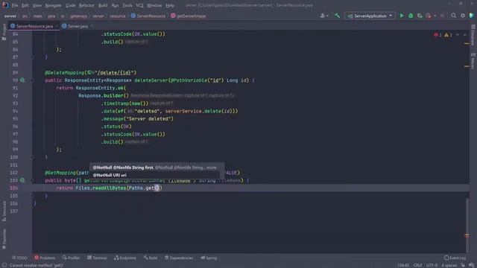
Task: Open the Endpoints tool window
Action: [125, 258]
